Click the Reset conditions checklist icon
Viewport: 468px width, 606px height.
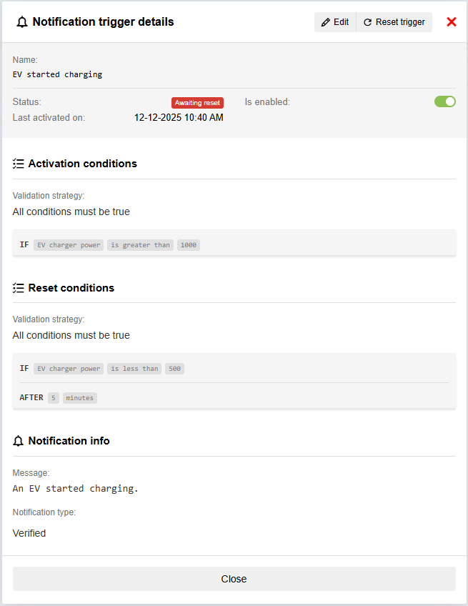(x=19, y=288)
